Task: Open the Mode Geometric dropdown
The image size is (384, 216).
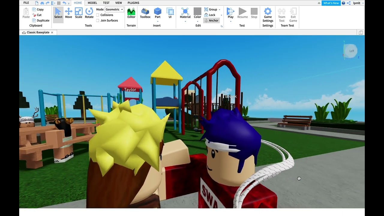Action: pyautogui.click(x=114, y=10)
